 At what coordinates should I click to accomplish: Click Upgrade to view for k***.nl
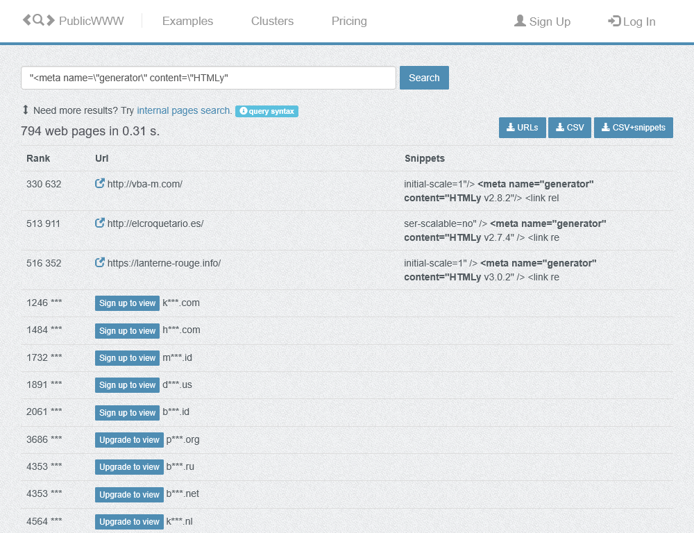tap(129, 522)
